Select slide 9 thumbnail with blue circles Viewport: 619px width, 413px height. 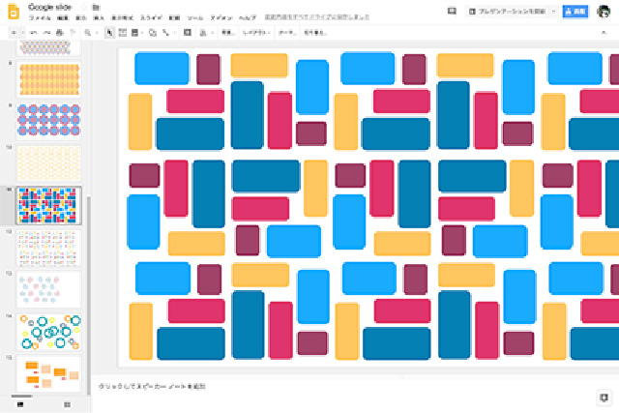click(49, 121)
